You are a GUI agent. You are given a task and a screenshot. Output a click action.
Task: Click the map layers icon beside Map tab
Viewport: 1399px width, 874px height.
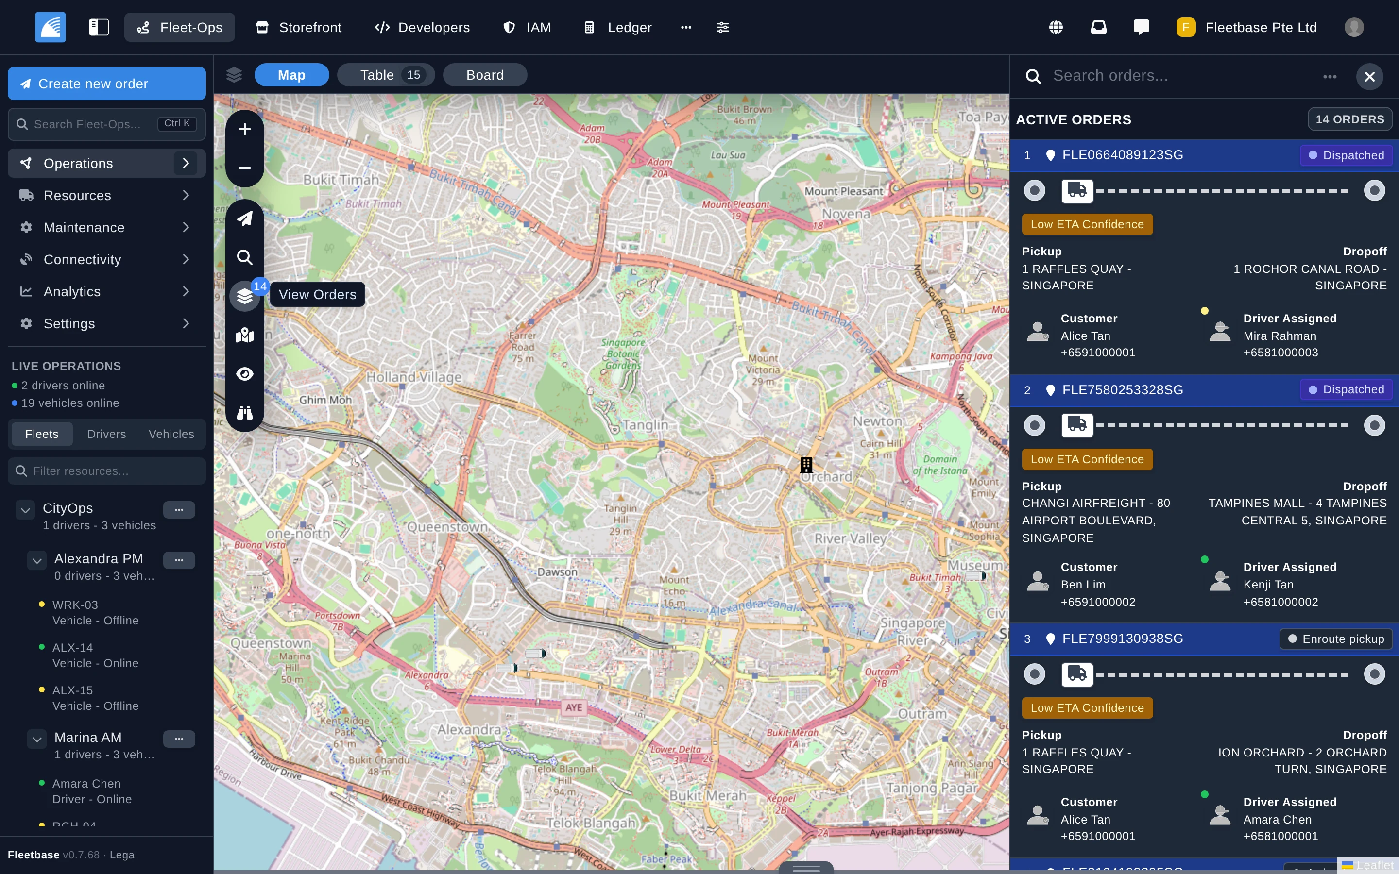(234, 75)
